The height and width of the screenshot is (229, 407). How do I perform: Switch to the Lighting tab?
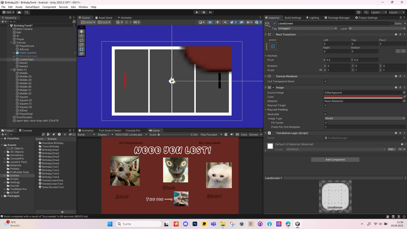tap(313, 17)
